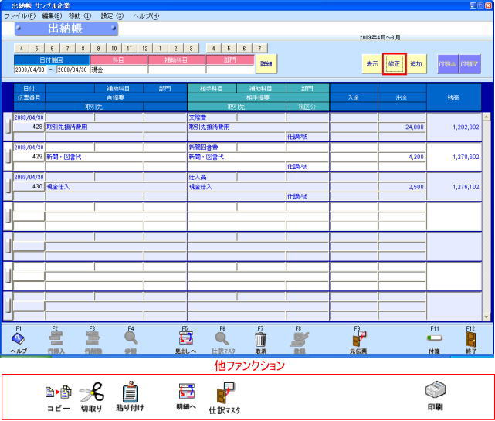This screenshot has width=495, height=421.
Task: Select month 8 button
Action: 83,49
